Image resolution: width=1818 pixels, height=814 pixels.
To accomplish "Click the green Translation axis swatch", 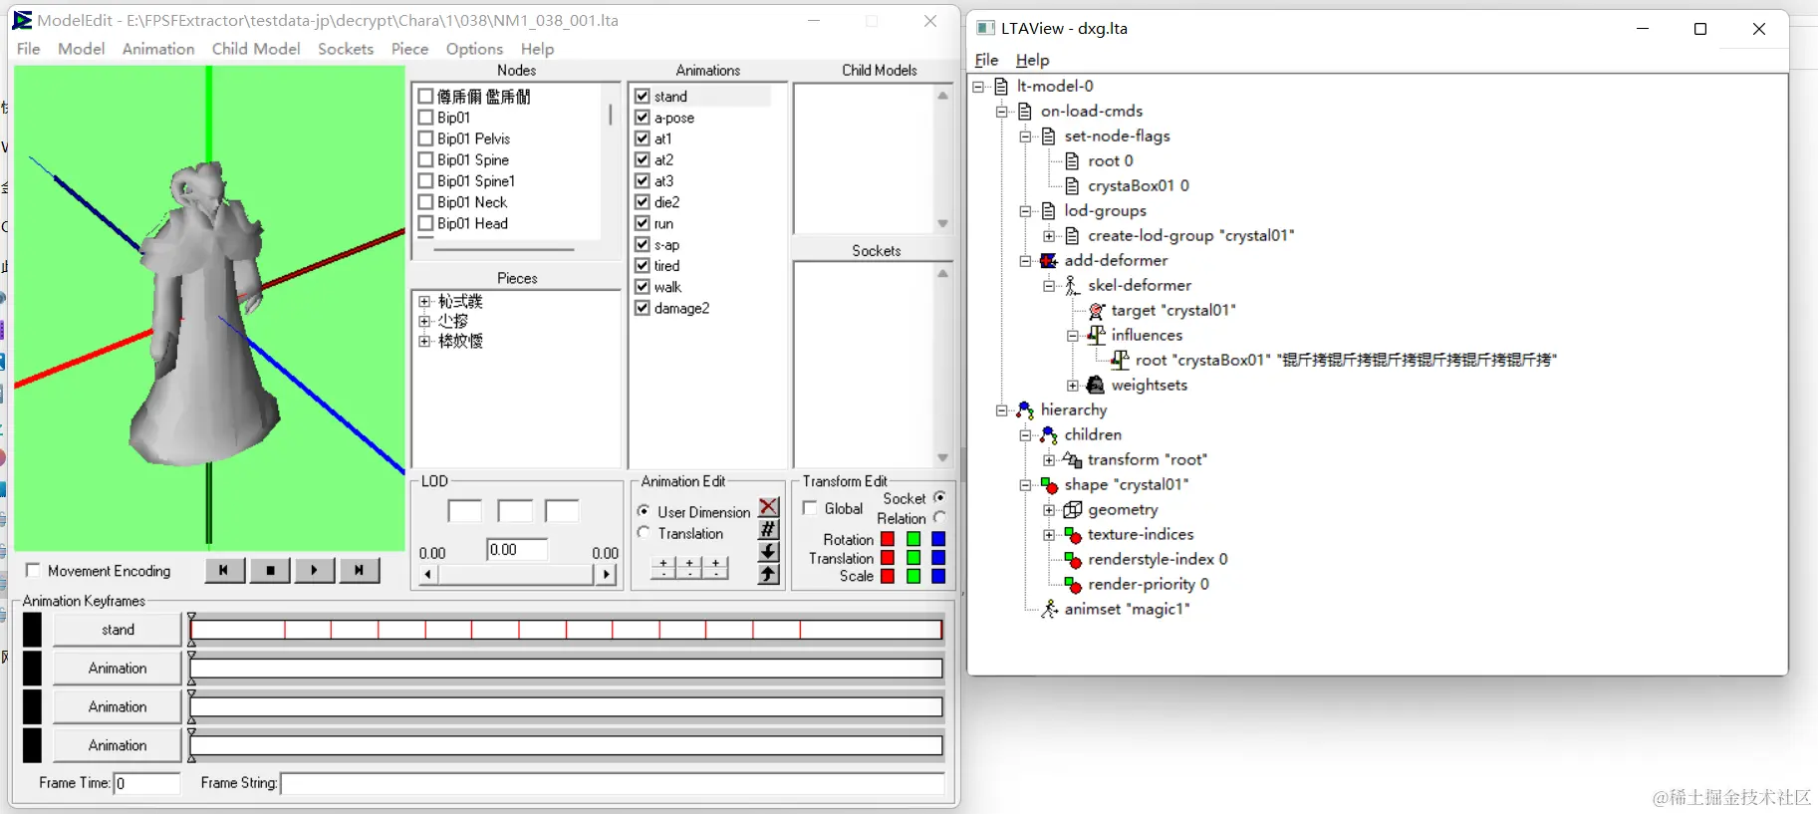I will (913, 558).
